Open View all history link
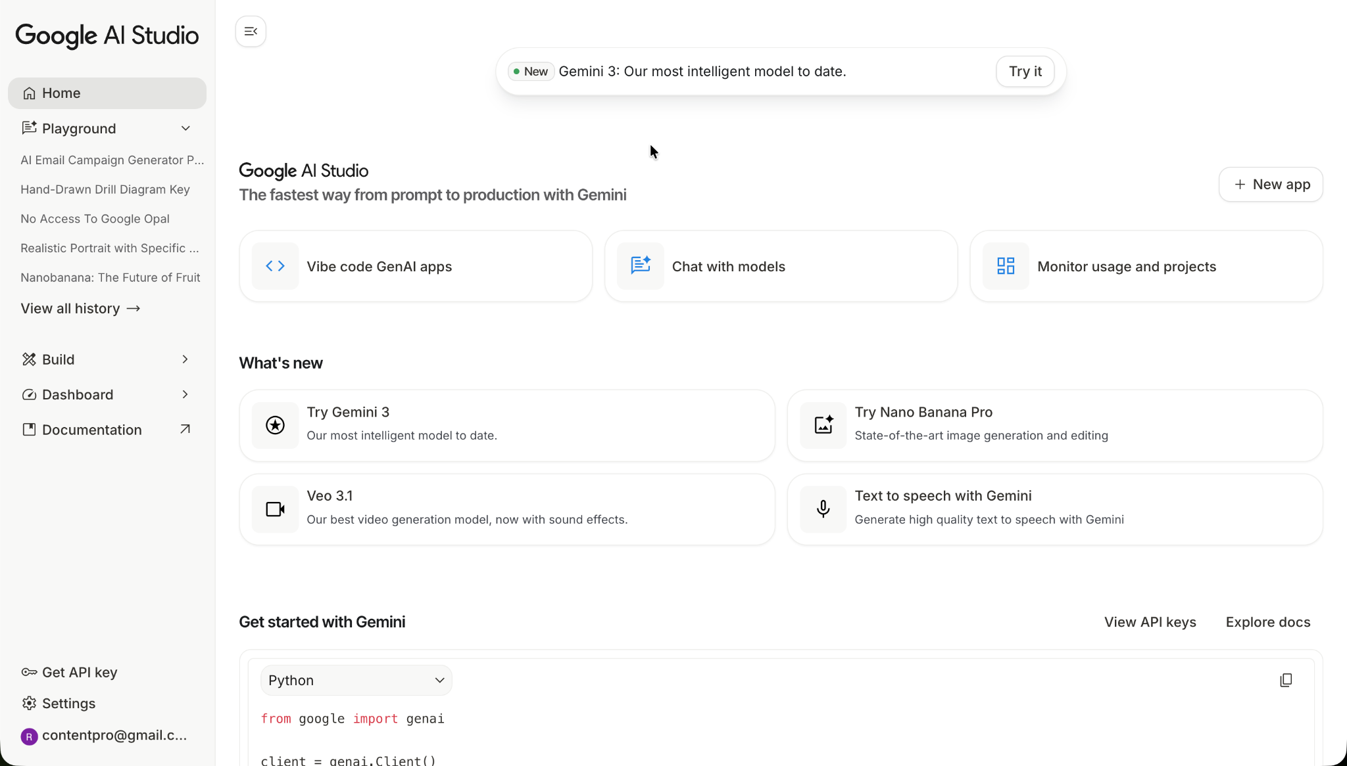This screenshot has width=1347, height=766. (x=80, y=309)
